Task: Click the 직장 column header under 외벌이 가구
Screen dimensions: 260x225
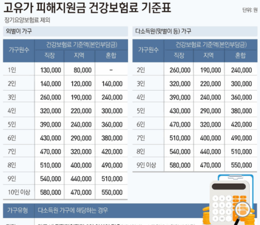Action: point(49,56)
